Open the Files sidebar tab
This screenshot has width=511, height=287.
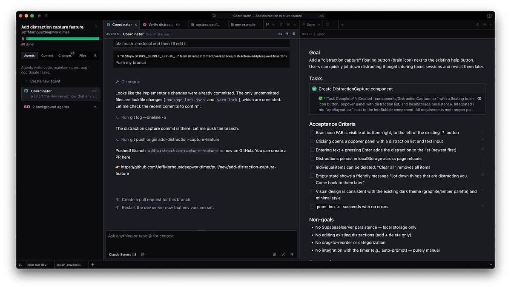[x=83, y=55]
